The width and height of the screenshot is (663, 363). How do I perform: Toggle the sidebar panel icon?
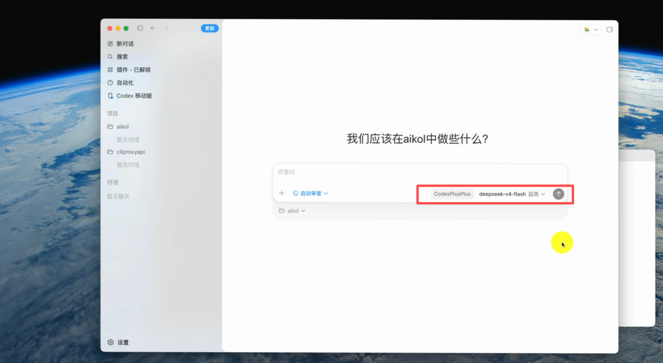[x=140, y=28]
